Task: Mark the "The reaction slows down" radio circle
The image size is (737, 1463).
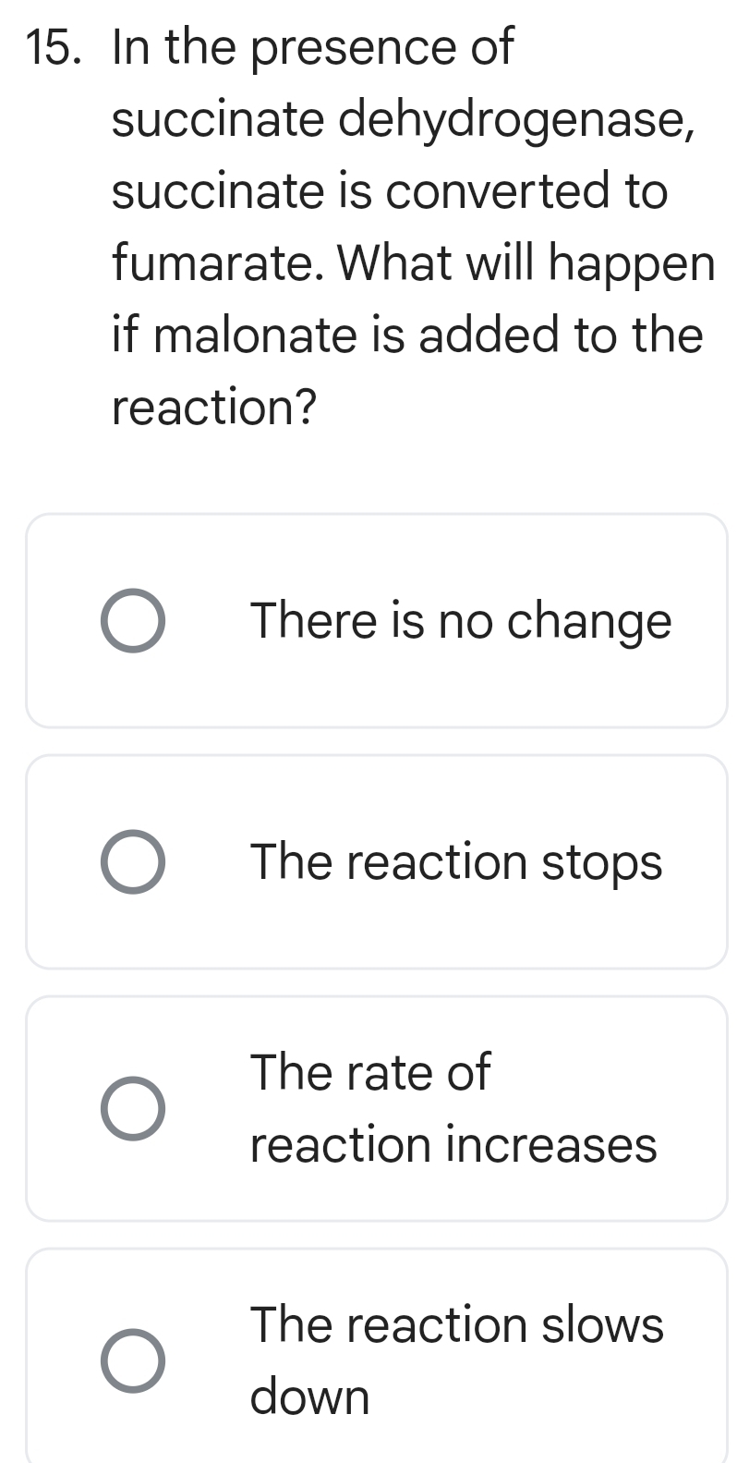Action: [134, 1360]
